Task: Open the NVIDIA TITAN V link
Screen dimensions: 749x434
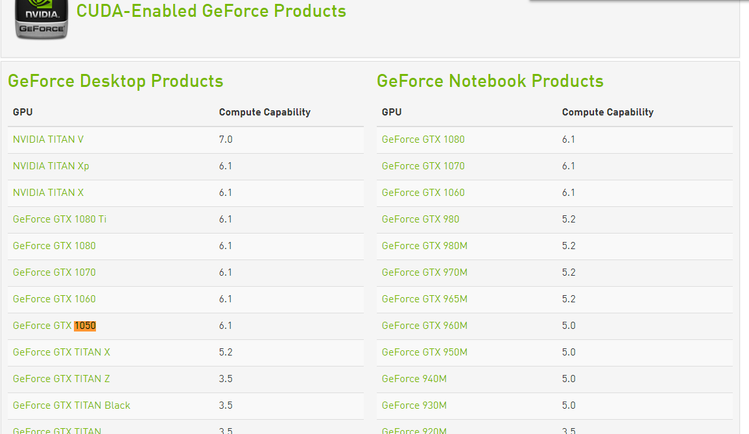Action: click(48, 139)
